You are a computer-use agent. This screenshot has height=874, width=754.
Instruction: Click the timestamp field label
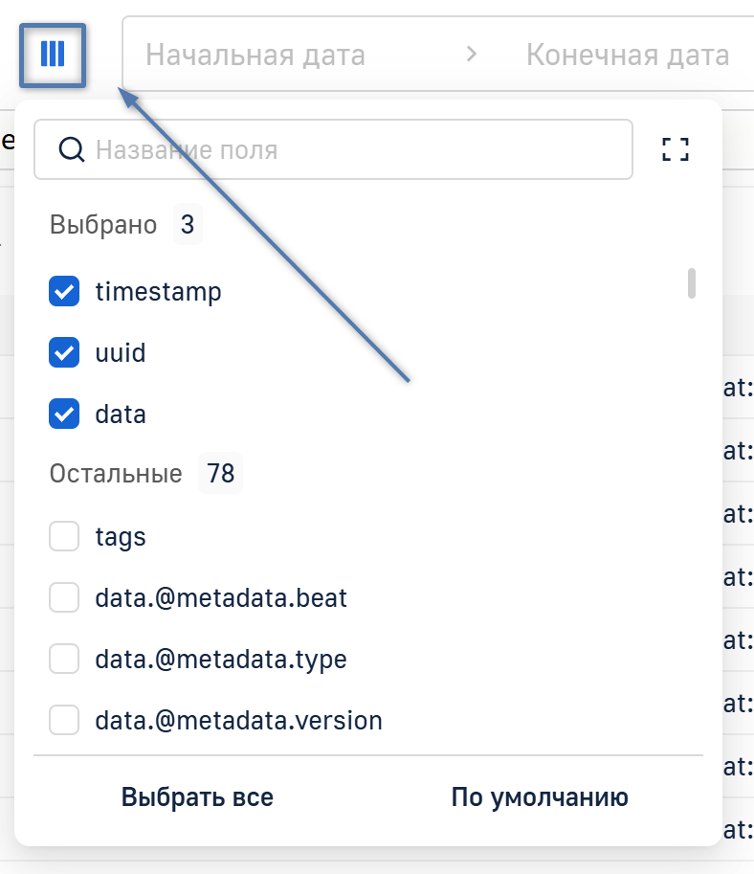[x=158, y=292]
